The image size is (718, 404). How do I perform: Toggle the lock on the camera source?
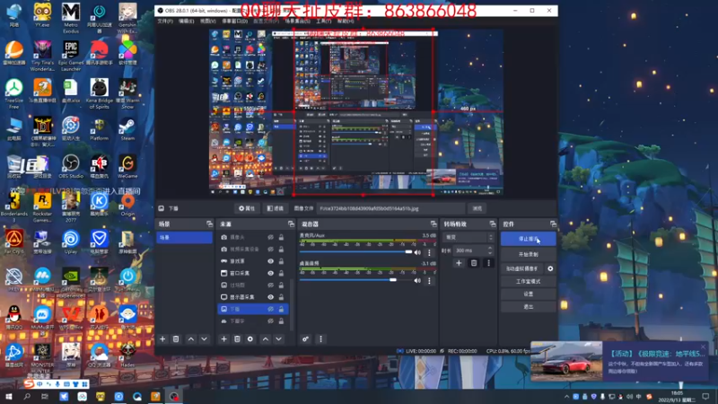point(281,237)
